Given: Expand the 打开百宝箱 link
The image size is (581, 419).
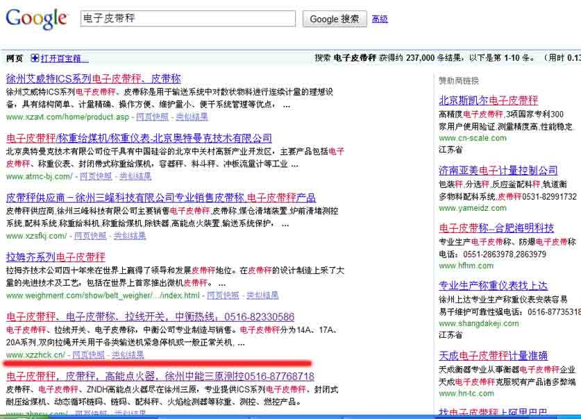Looking at the screenshot, I should 64,58.
